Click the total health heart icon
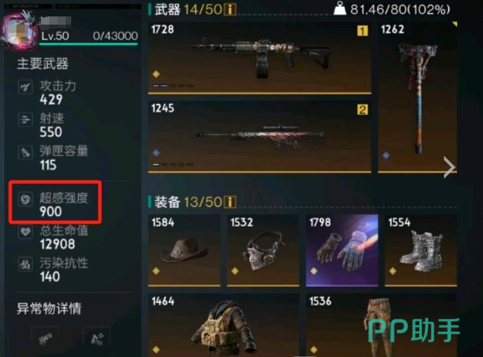Image resolution: width=483 pixels, height=357 pixels. 25,232
